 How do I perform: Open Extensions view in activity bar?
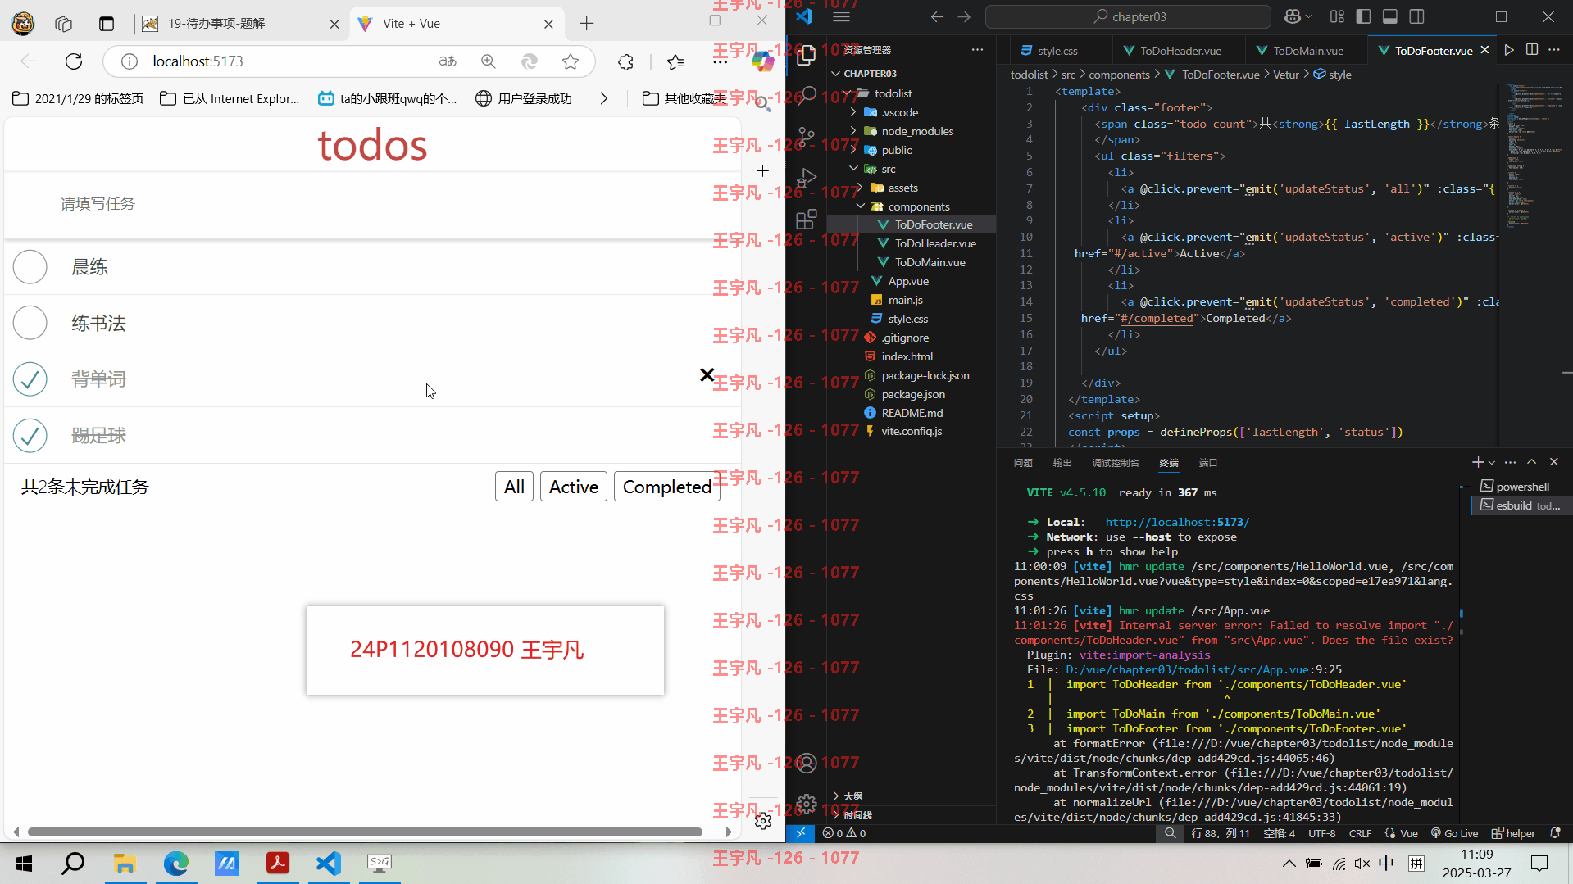(x=807, y=219)
